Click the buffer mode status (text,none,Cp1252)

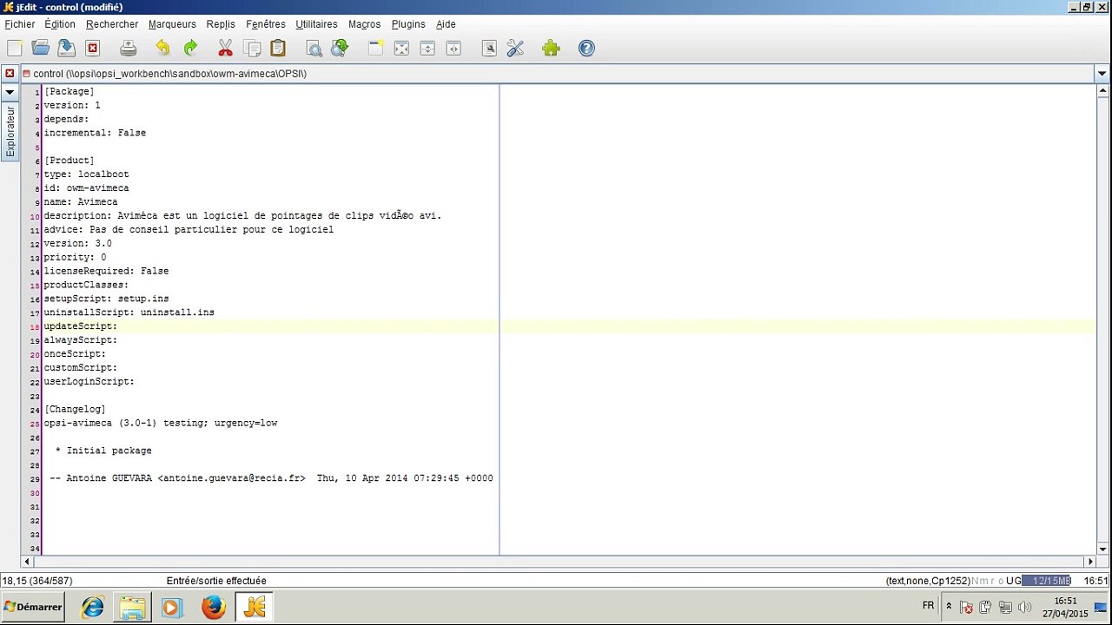click(927, 581)
